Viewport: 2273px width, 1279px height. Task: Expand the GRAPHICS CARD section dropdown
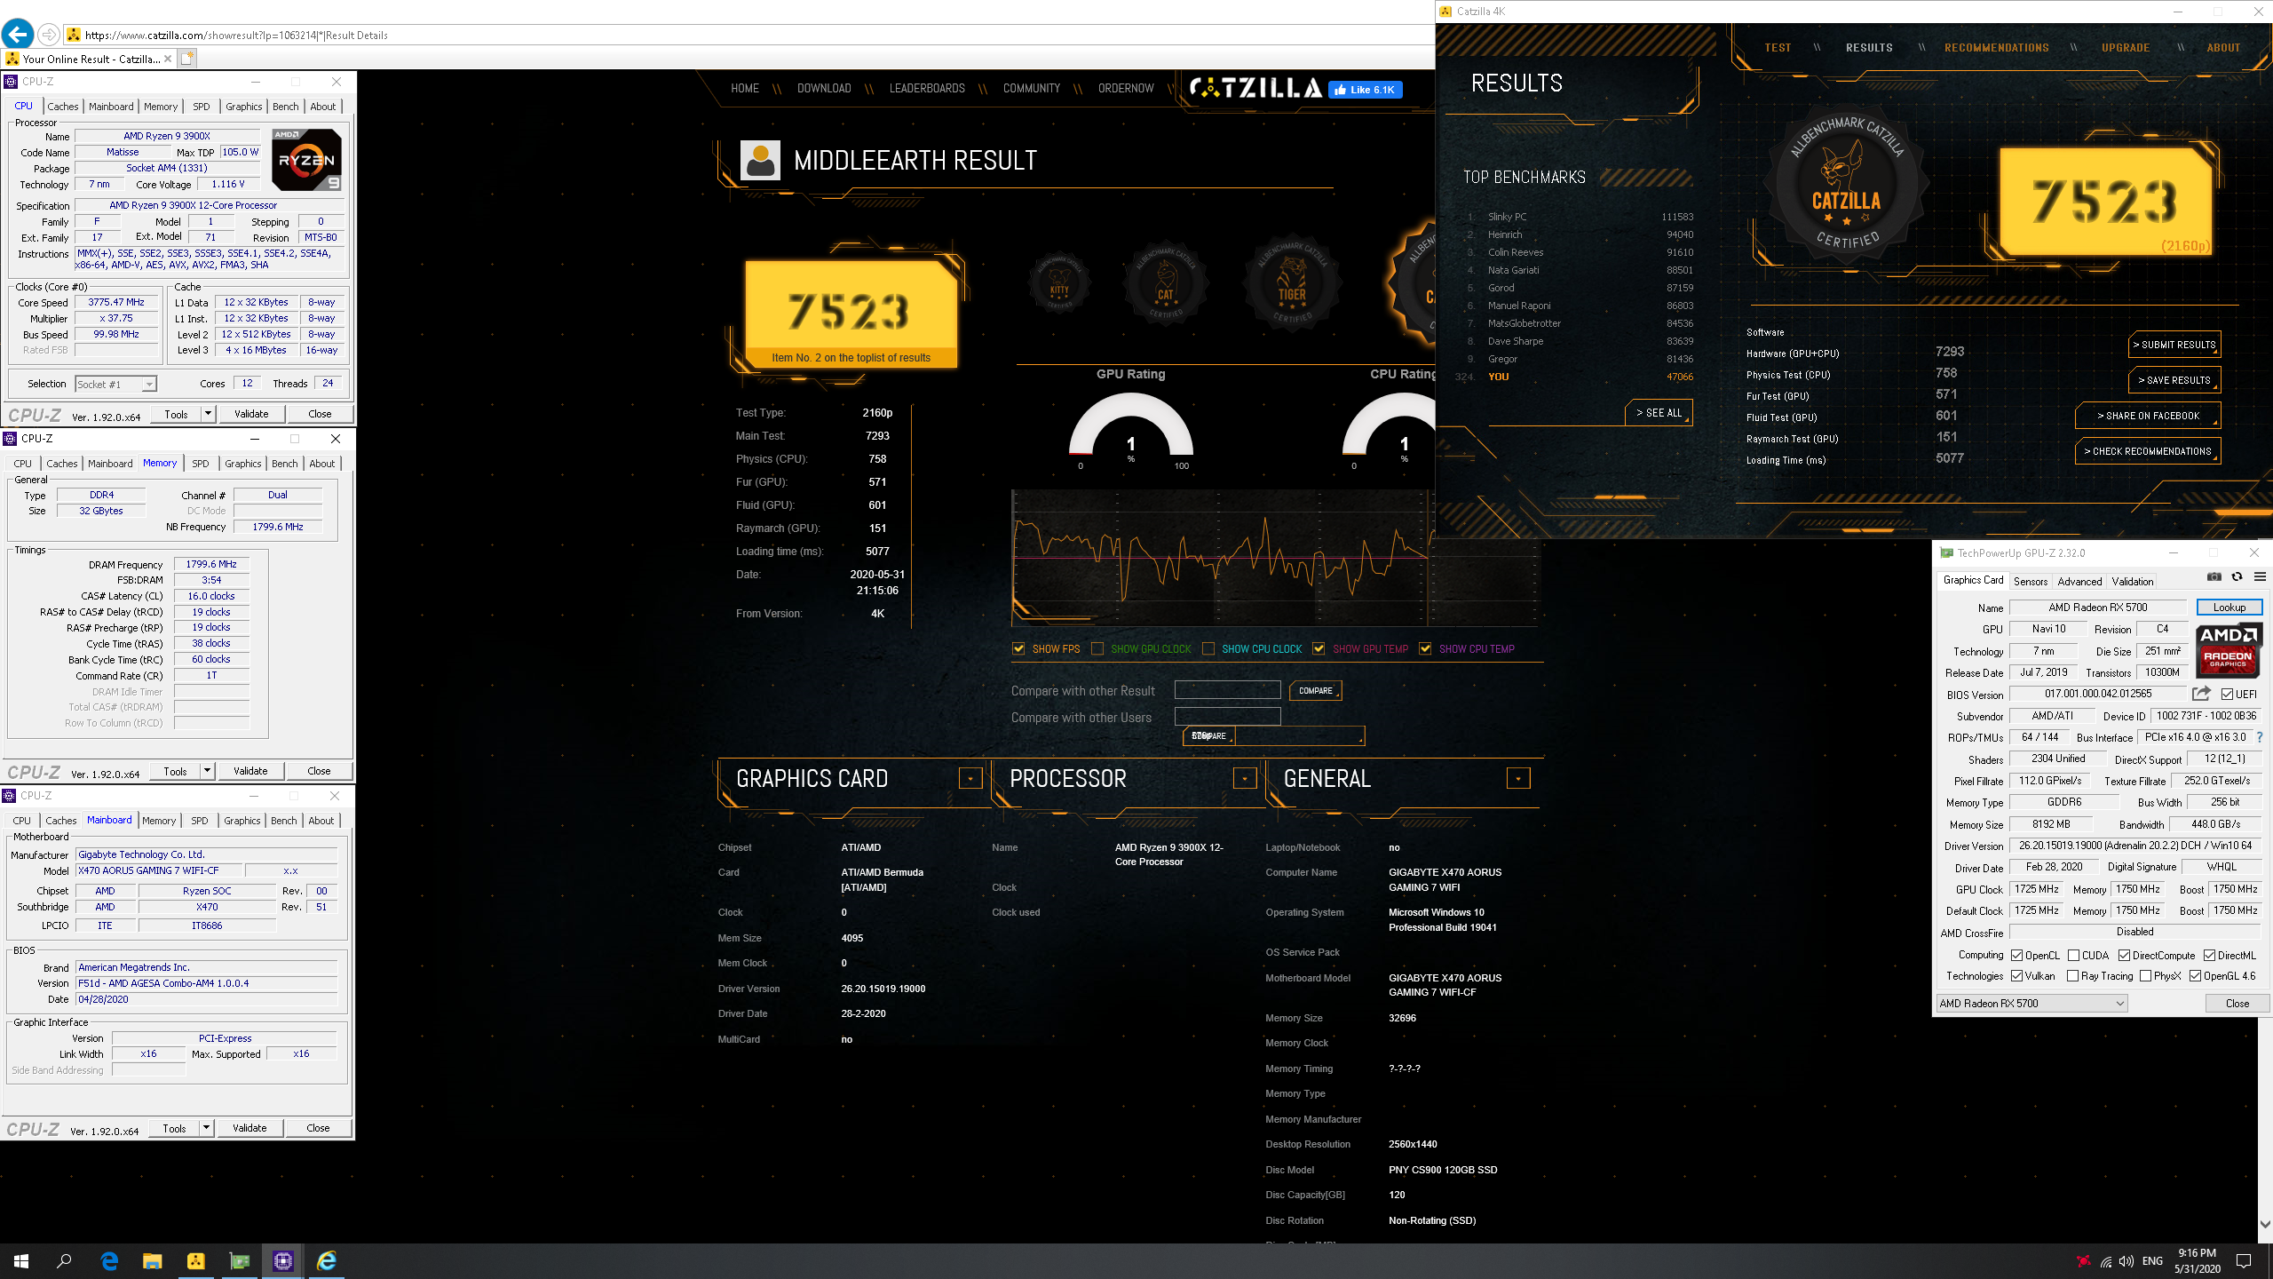(x=970, y=778)
